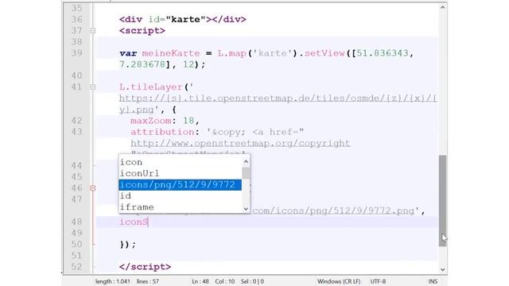Click the opening <script> tag

click(x=142, y=31)
